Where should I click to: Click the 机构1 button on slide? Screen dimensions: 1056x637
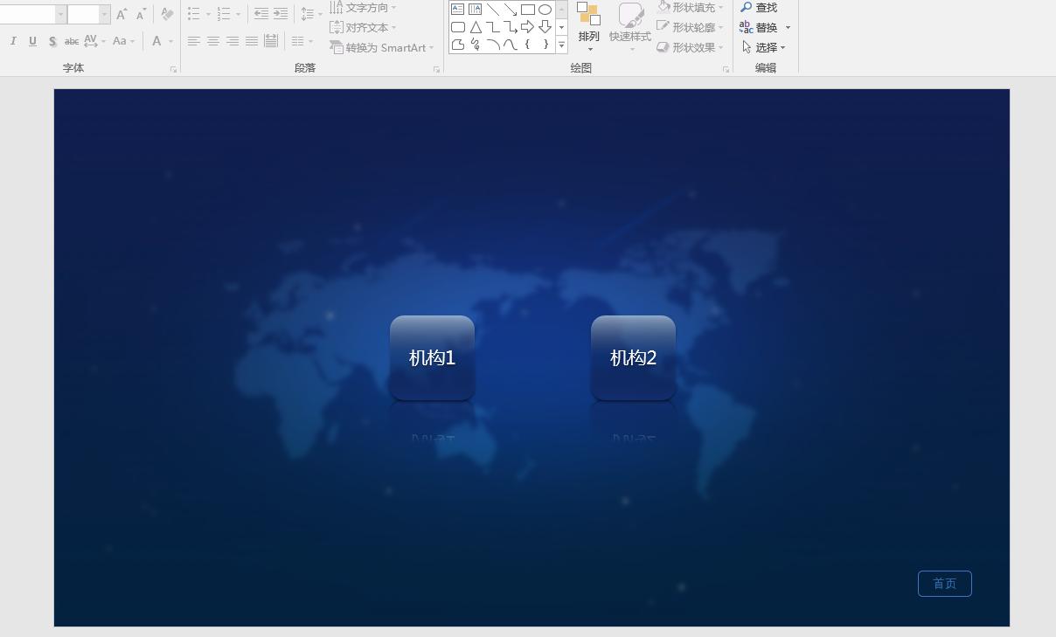(x=432, y=358)
